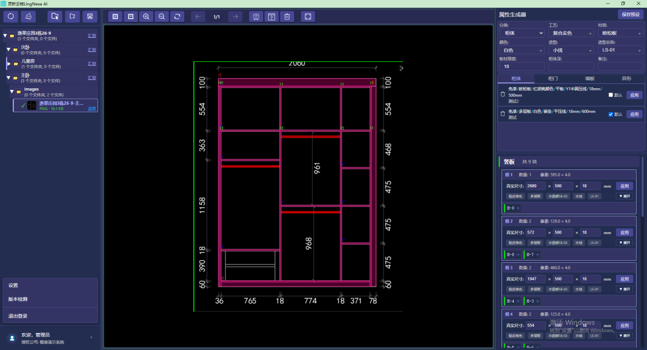Click the rotate/reset view icon above canvas
This screenshot has height=350, width=647.
pyautogui.click(x=177, y=17)
